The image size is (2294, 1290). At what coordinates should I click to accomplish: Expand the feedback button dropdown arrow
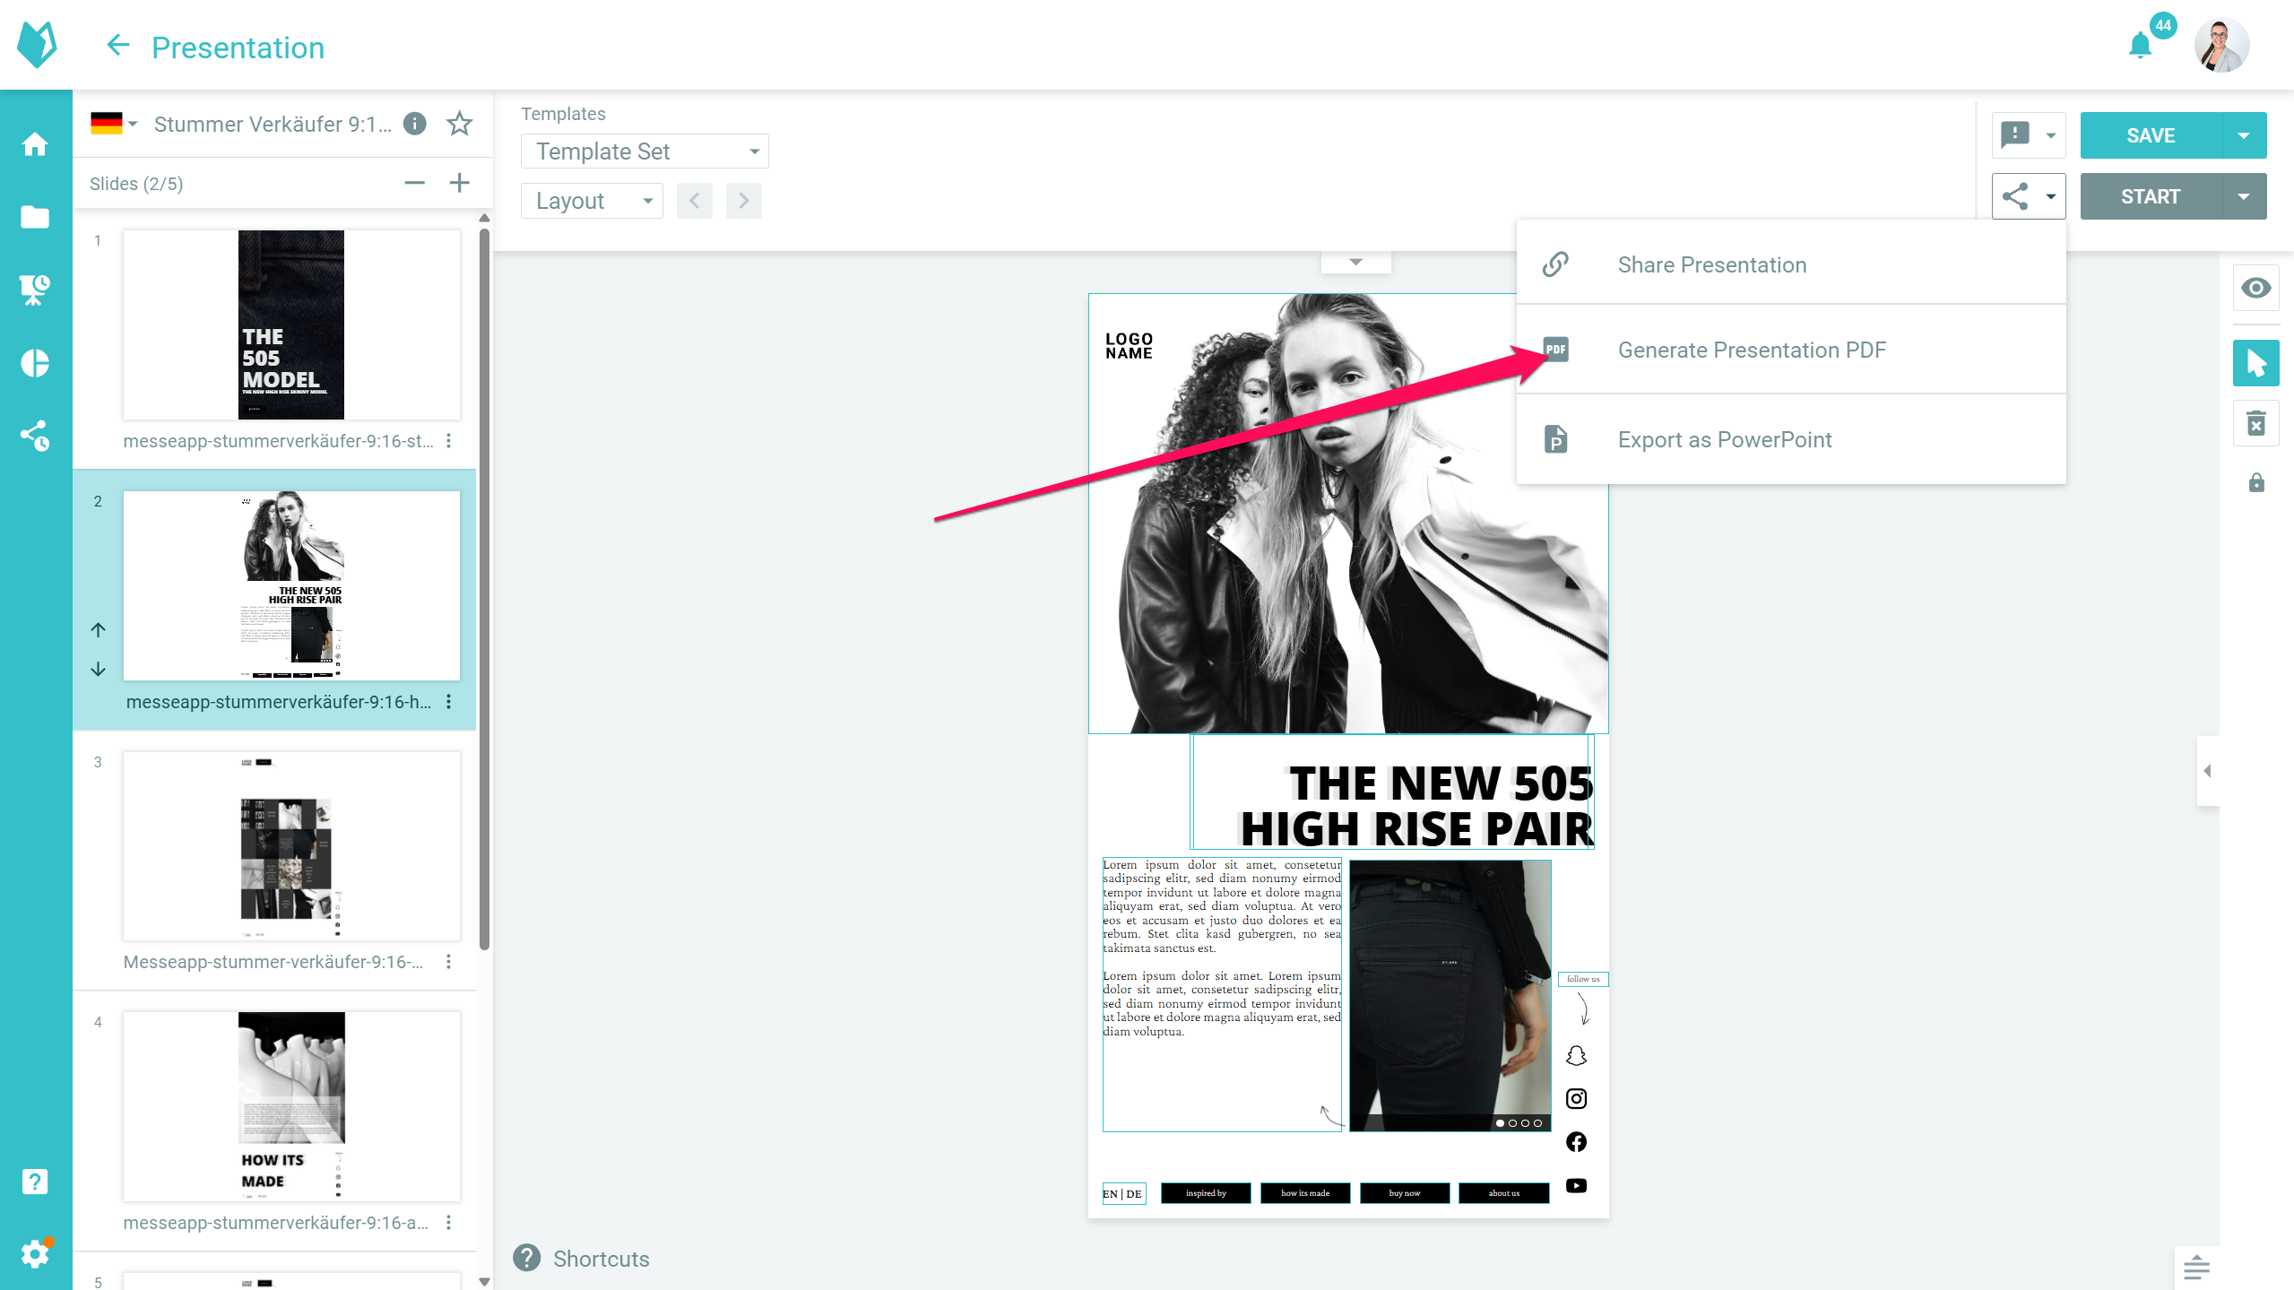pos(2051,135)
